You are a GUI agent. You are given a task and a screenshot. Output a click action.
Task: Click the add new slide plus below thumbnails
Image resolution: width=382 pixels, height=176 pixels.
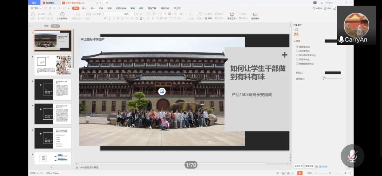tap(51, 167)
